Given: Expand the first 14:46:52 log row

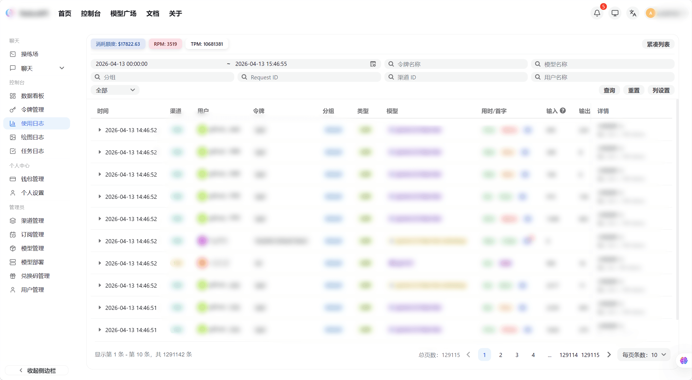Looking at the screenshot, I should pos(100,130).
